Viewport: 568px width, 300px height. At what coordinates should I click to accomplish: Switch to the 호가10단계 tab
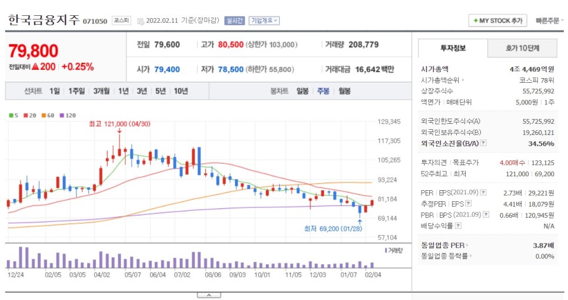point(522,48)
